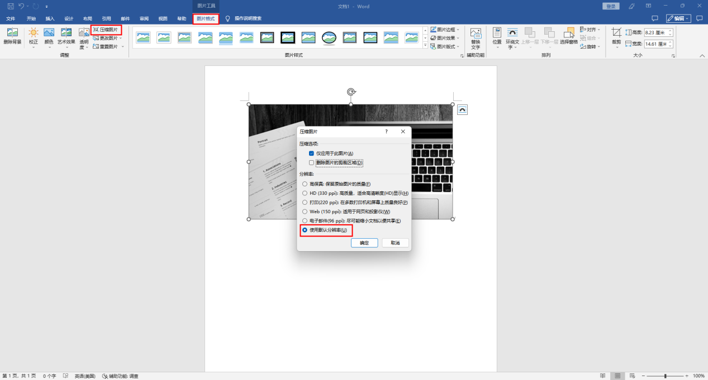Open the 编辑 mode dropdown
This screenshot has width=708, height=380.
pyautogui.click(x=678, y=18)
